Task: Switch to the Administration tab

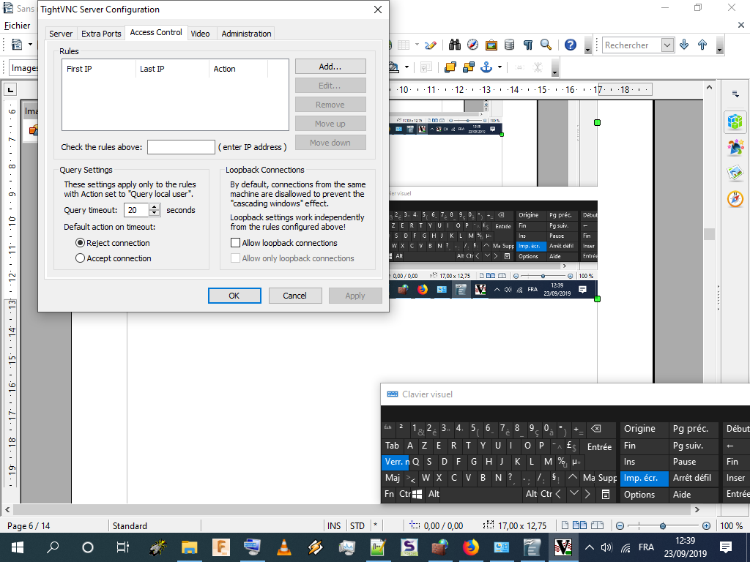Action: [x=246, y=34]
